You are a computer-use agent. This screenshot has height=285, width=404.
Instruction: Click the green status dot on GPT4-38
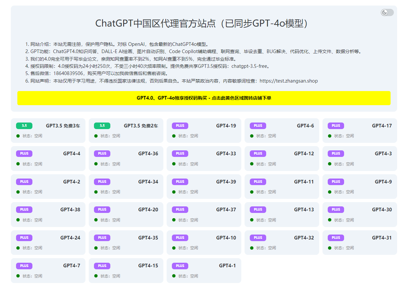click(18, 220)
